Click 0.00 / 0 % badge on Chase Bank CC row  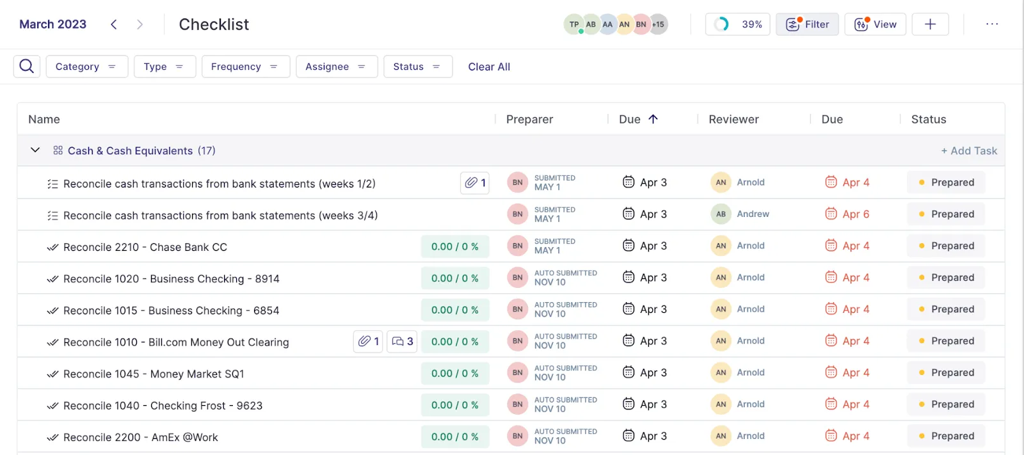coord(455,246)
